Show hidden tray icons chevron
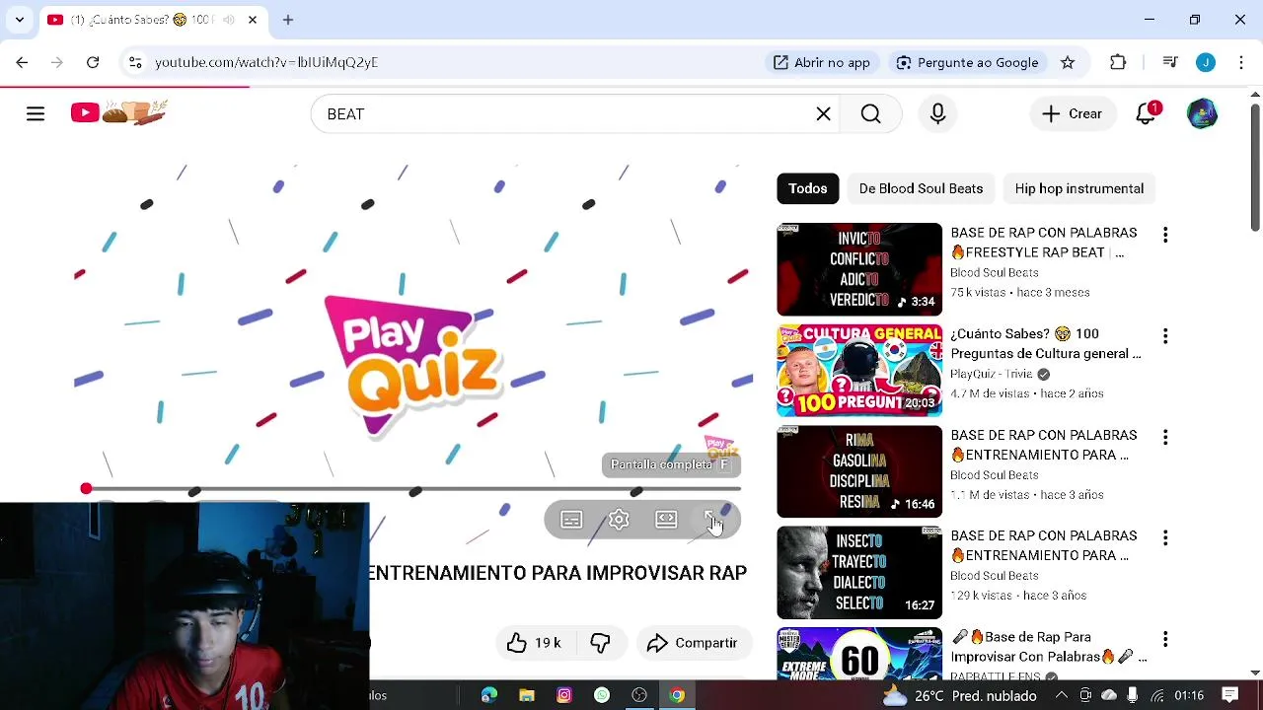Image resolution: width=1263 pixels, height=710 pixels. [1062, 695]
